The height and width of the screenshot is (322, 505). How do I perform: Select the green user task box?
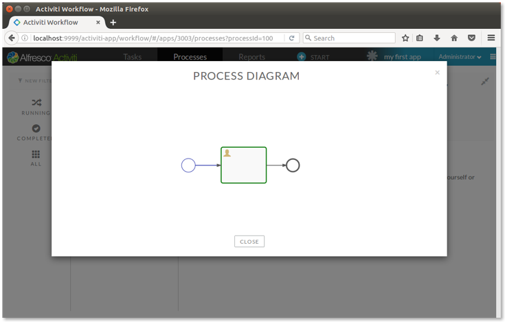tap(243, 165)
